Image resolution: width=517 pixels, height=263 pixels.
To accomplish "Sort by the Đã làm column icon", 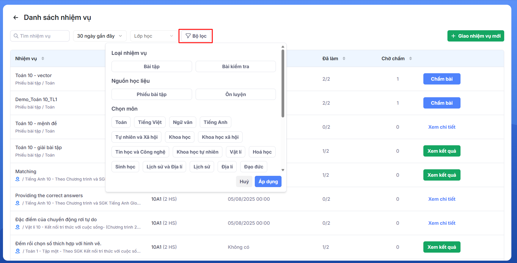I will [344, 58].
